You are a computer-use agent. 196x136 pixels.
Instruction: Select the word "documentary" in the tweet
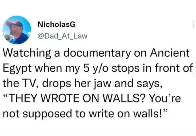(x=97, y=53)
